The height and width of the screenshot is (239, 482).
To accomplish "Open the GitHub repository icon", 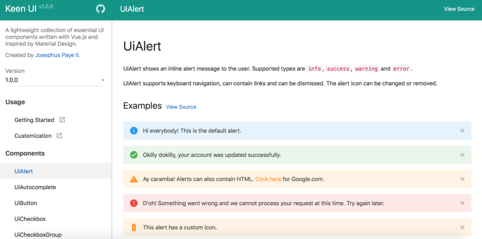I will pos(100,9).
